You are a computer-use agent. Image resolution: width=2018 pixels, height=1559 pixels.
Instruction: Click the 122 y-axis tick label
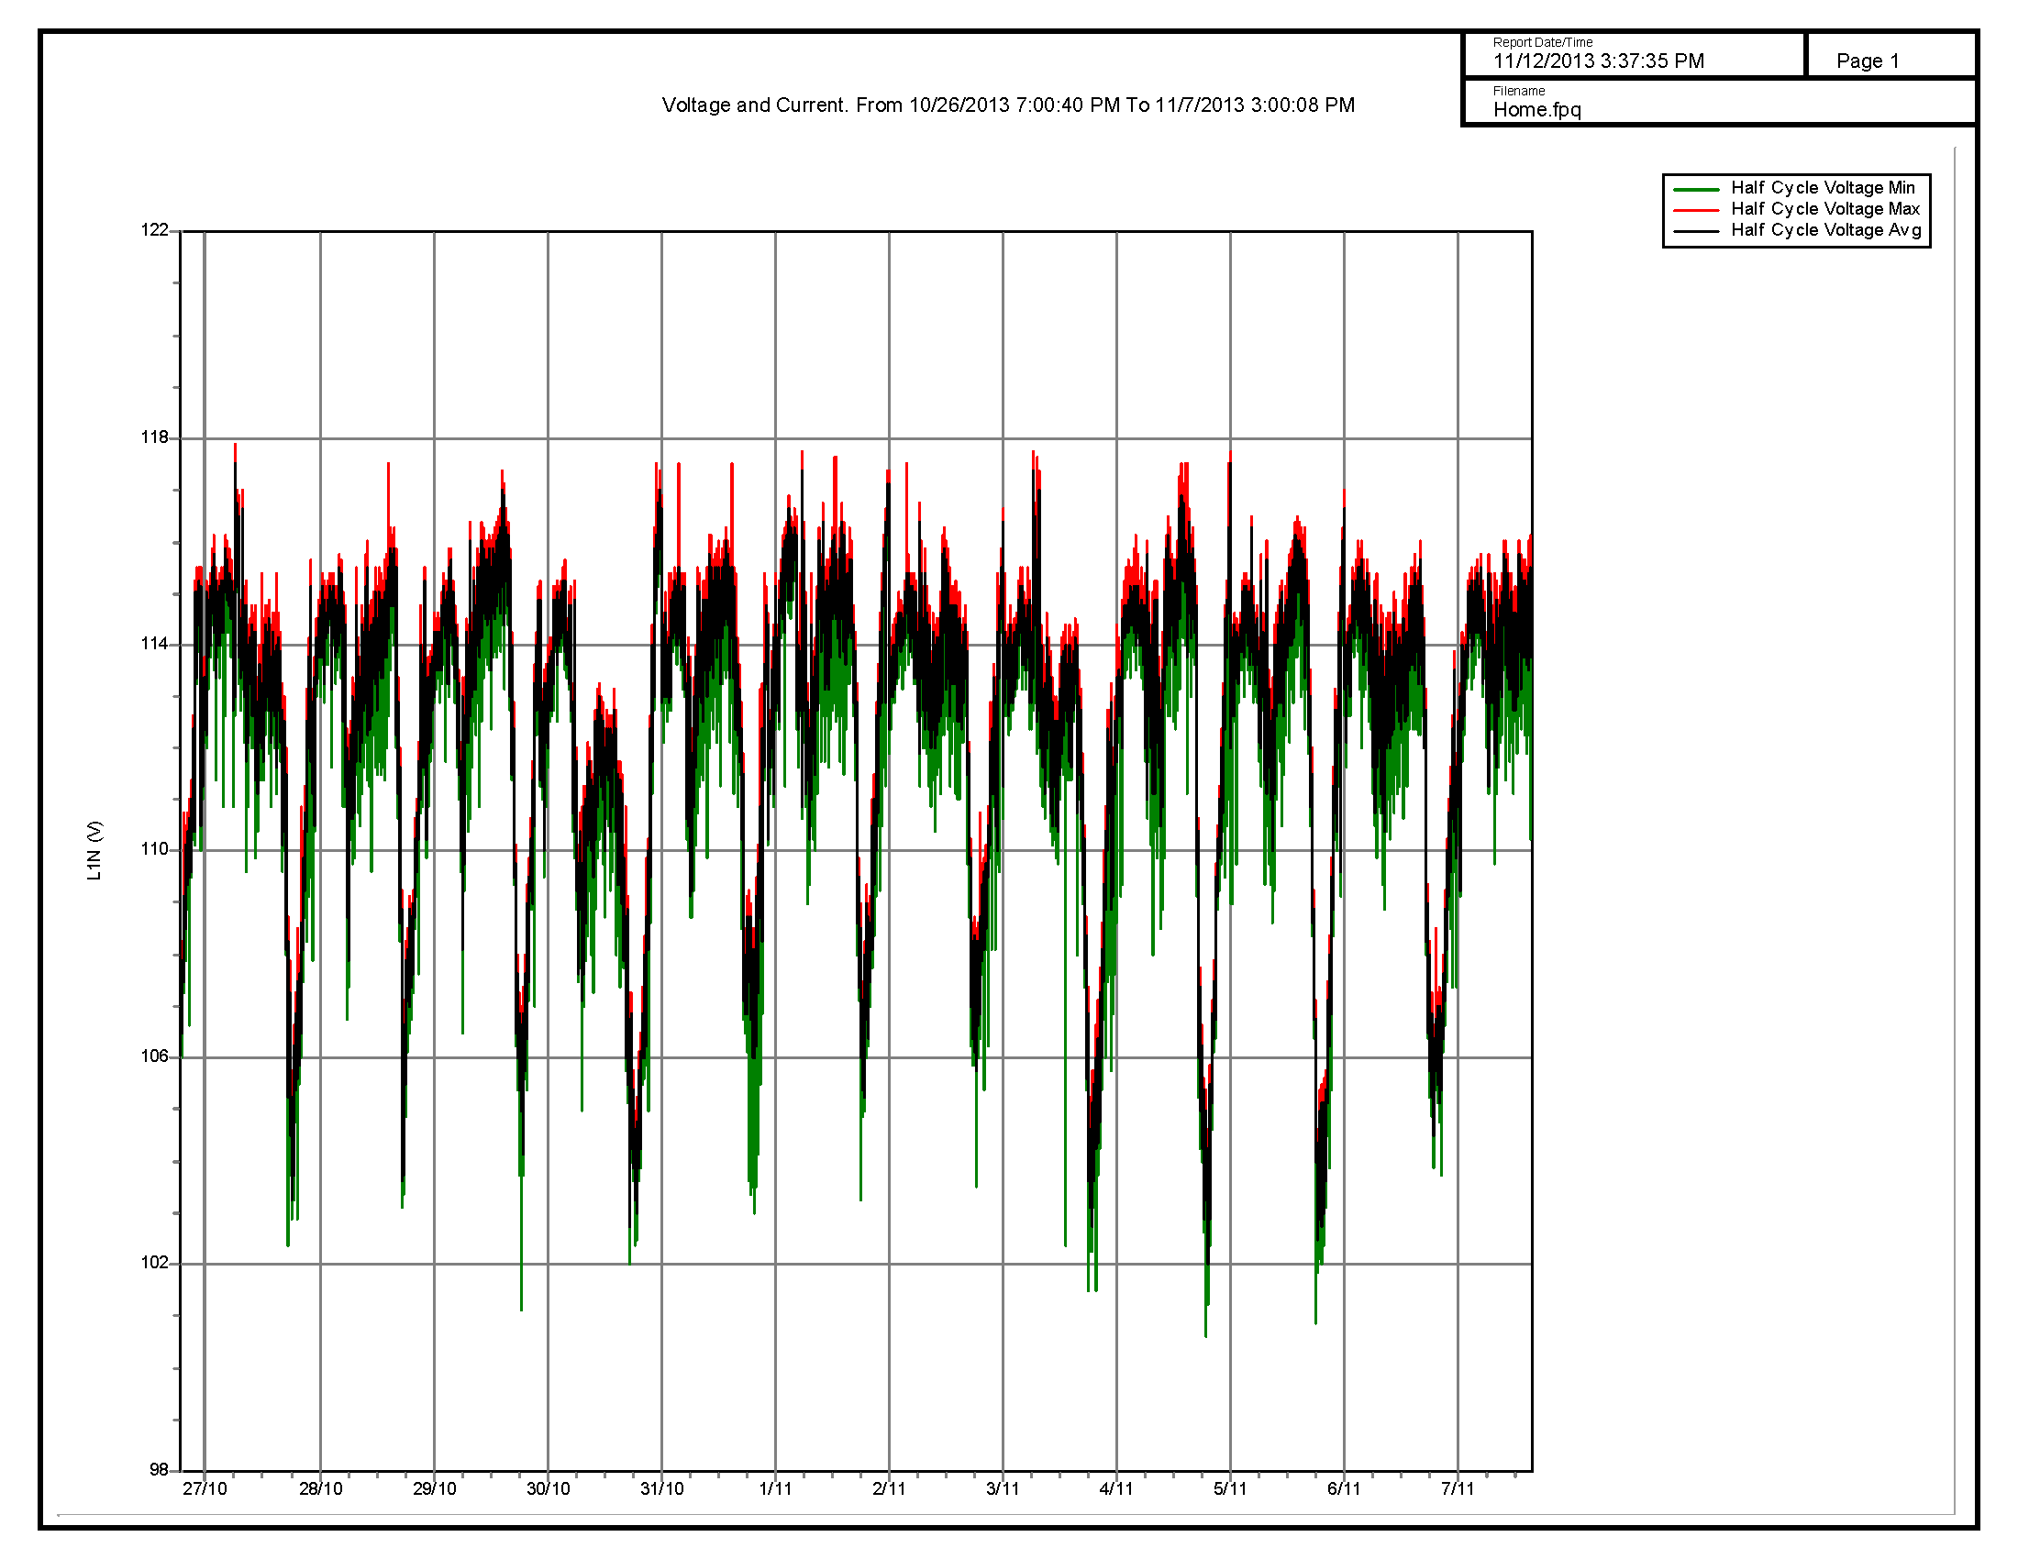click(x=154, y=230)
